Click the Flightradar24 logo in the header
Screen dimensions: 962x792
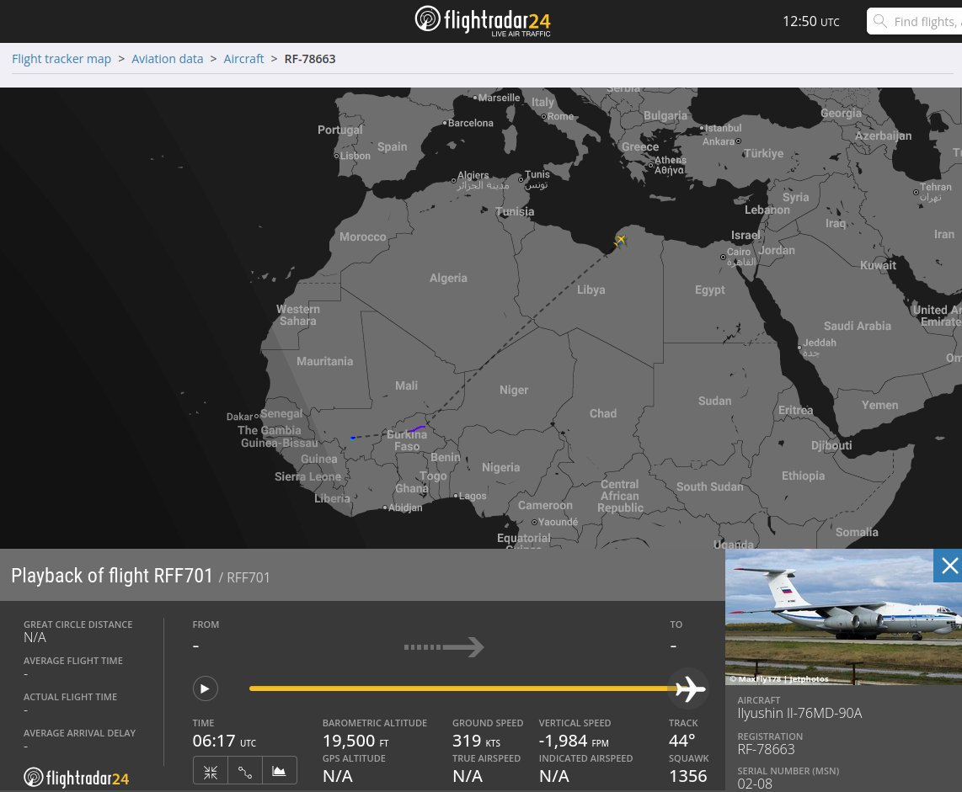click(483, 21)
